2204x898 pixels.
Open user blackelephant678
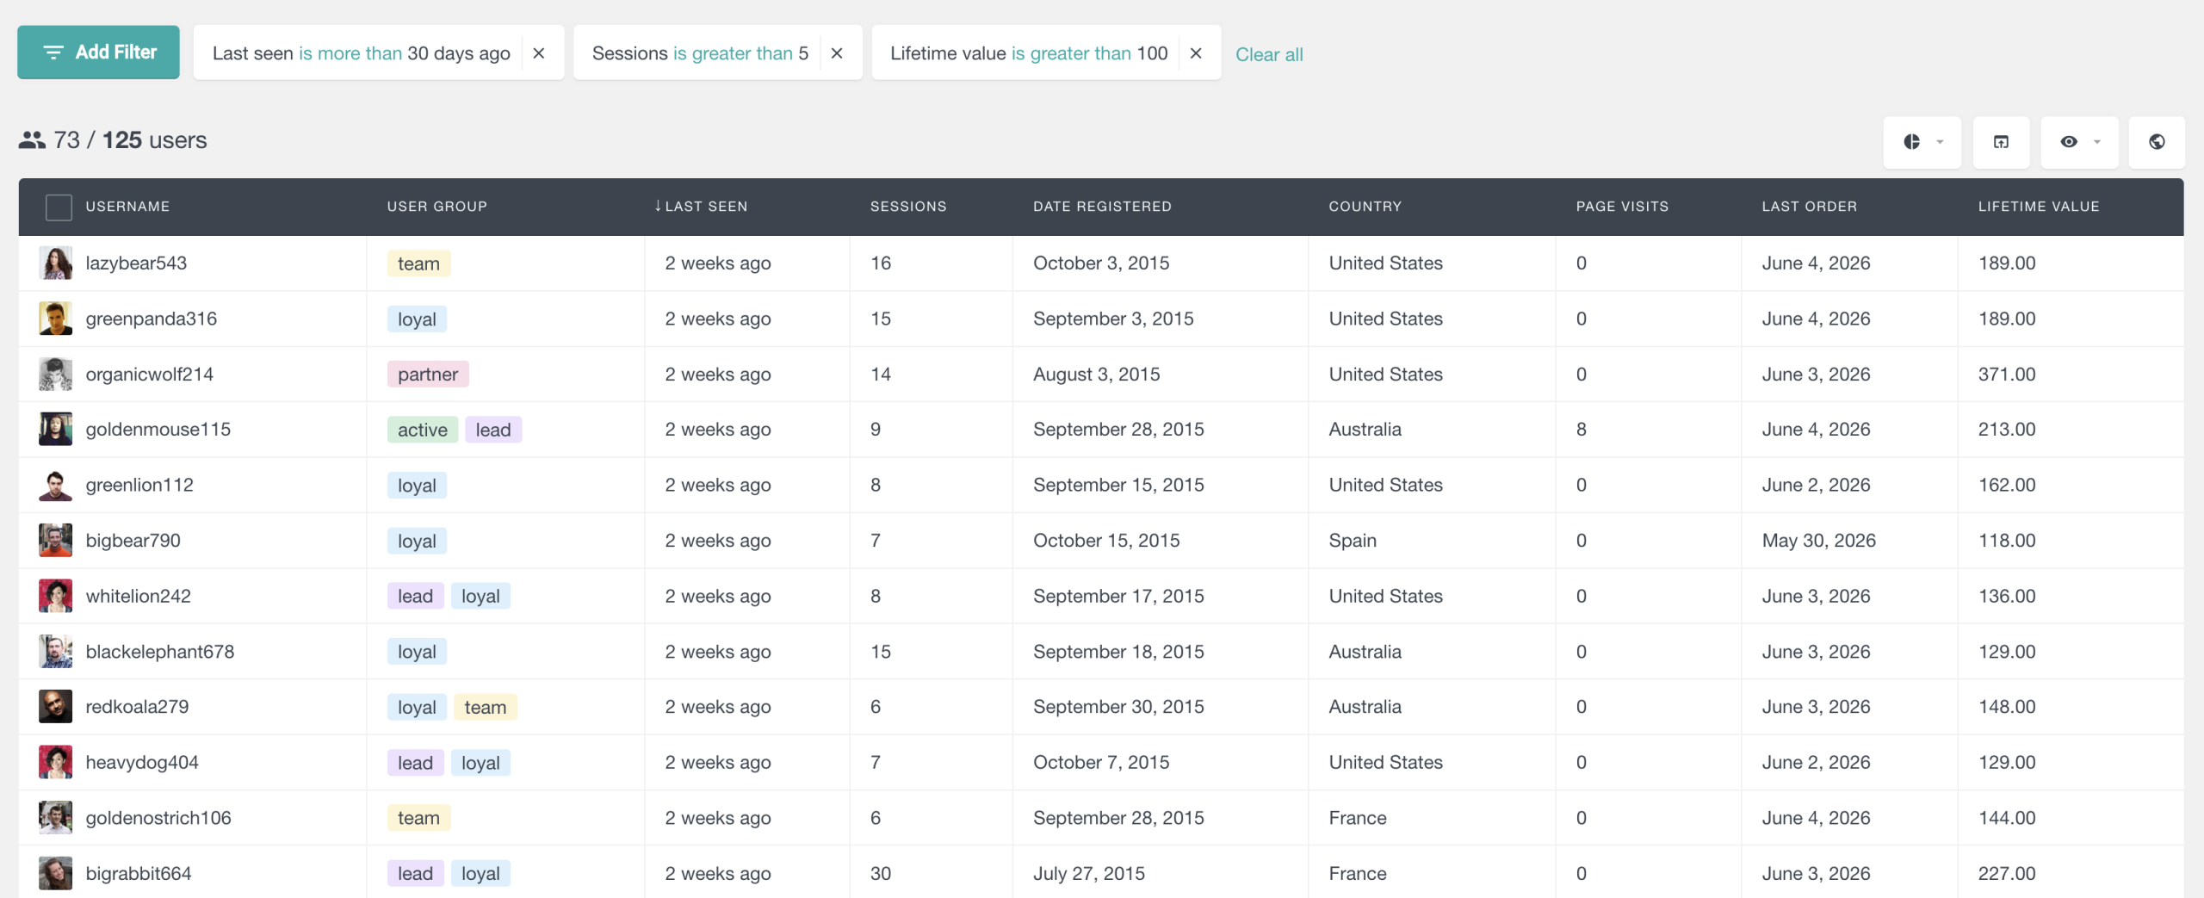click(x=159, y=652)
